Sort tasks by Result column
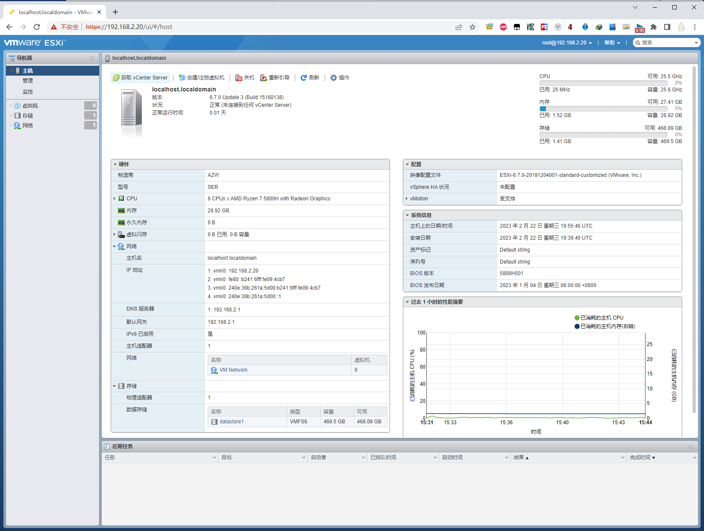The image size is (704, 531). pyautogui.click(x=568, y=458)
